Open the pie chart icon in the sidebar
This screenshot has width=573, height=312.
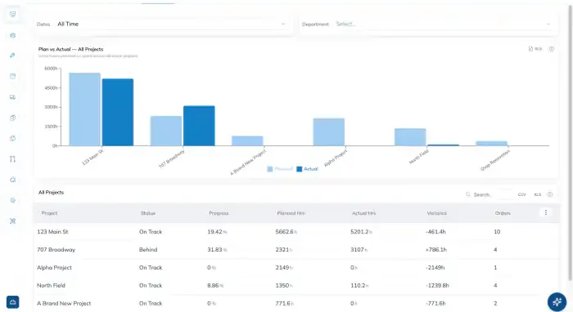13,139
